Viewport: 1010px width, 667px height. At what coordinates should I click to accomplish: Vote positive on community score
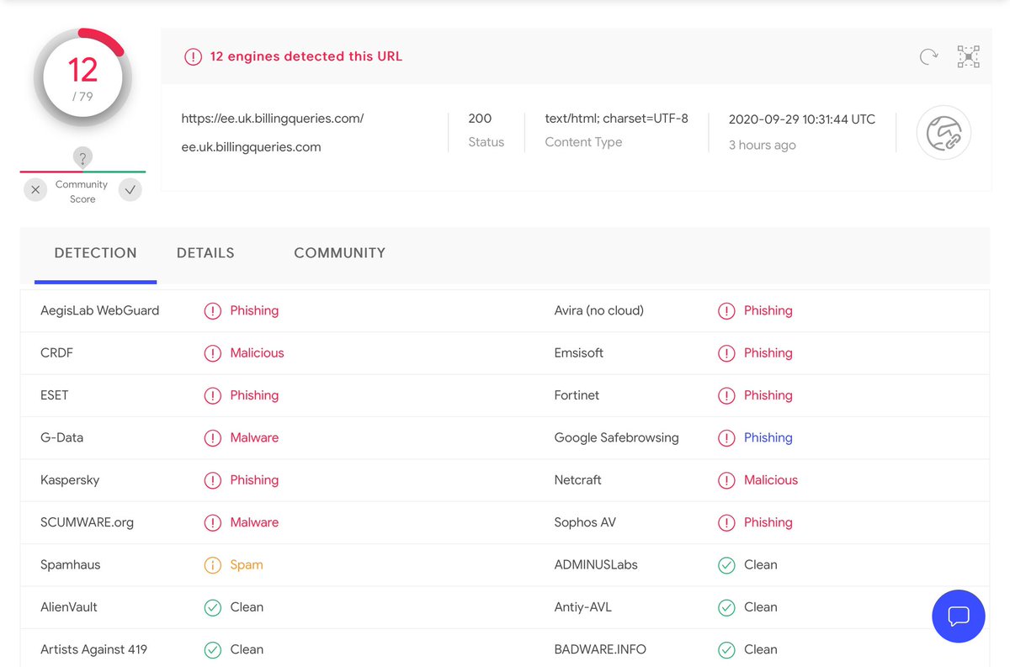click(130, 190)
